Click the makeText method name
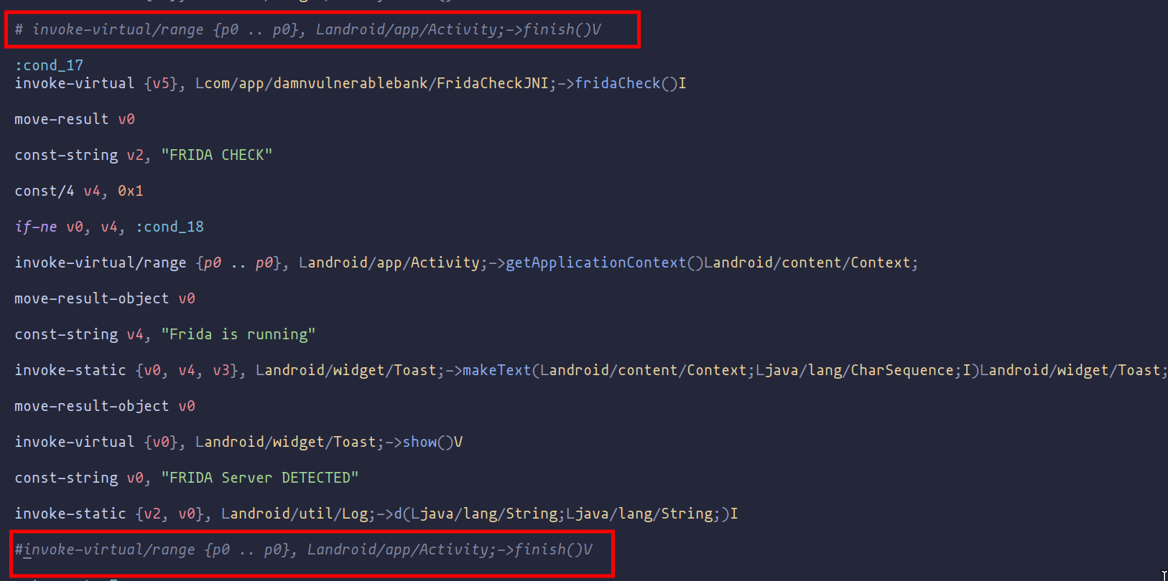Image resolution: width=1168 pixels, height=581 pixels. pos(496,370)
